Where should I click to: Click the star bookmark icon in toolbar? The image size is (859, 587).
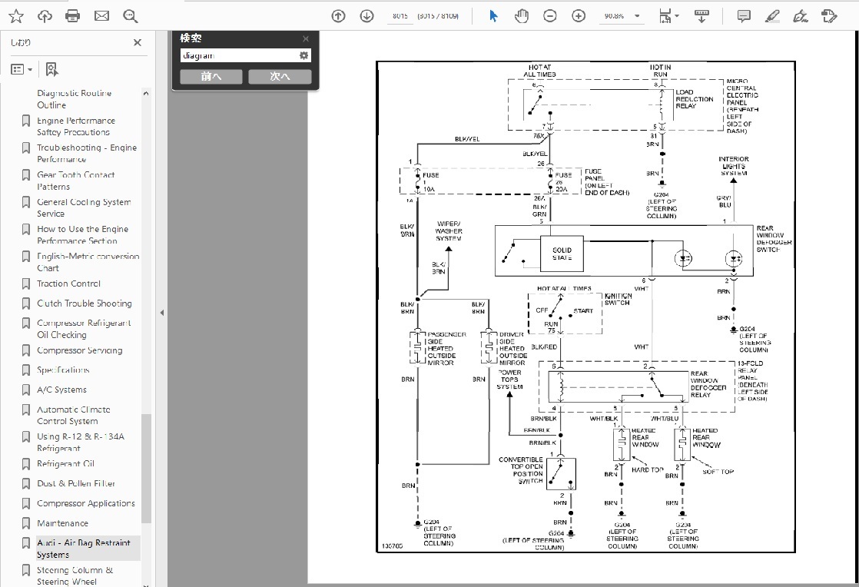15,16
